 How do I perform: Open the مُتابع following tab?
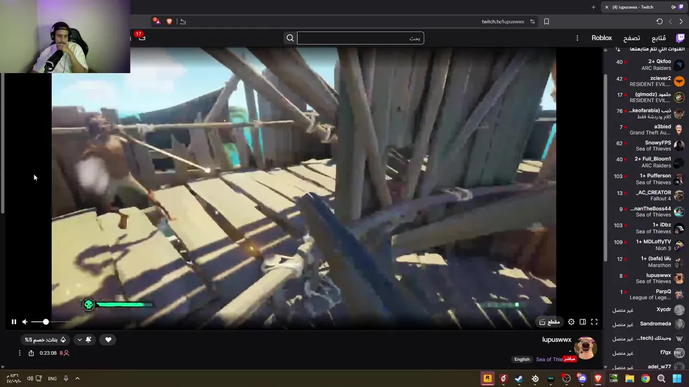659,38
